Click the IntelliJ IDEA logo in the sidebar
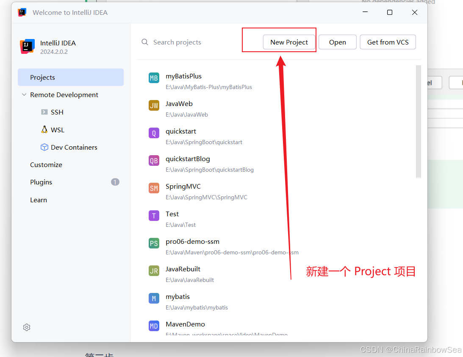This screenshot has width=463, height=357. coord(27,46)
